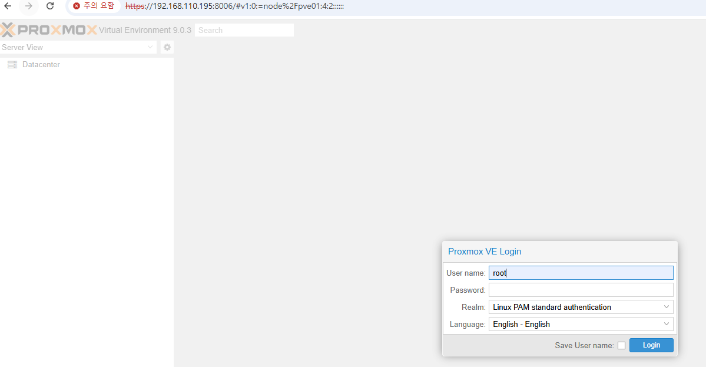This screenshot has width=706, height=367.
Task: Enable the Save User name checkbox
Action: point(621,345)
